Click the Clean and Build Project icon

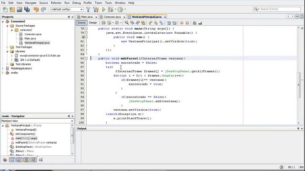pos(96,9)
